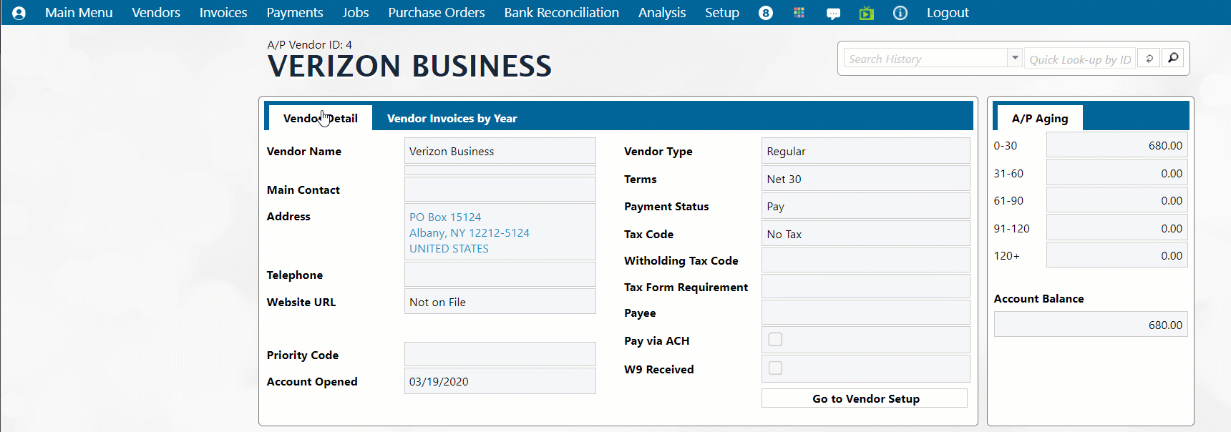Screen dimensions: 1231x432
Task: Open the Purchase Orders menu
Action: coord(436,13)
